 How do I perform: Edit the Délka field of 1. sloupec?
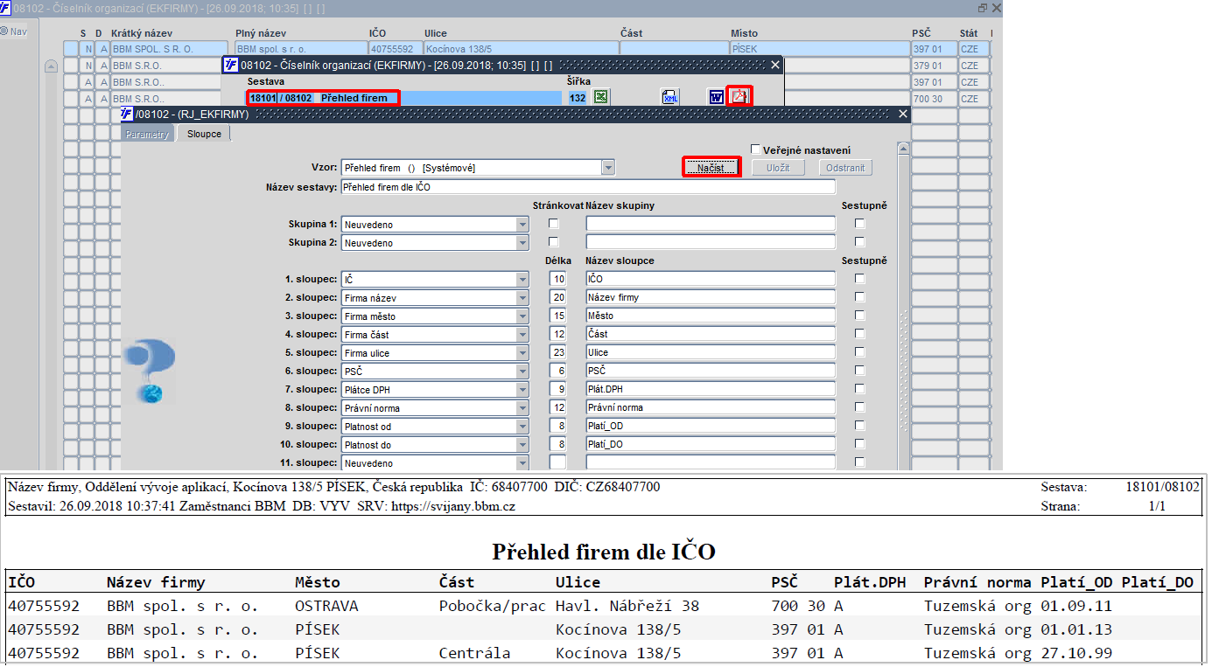557,279
